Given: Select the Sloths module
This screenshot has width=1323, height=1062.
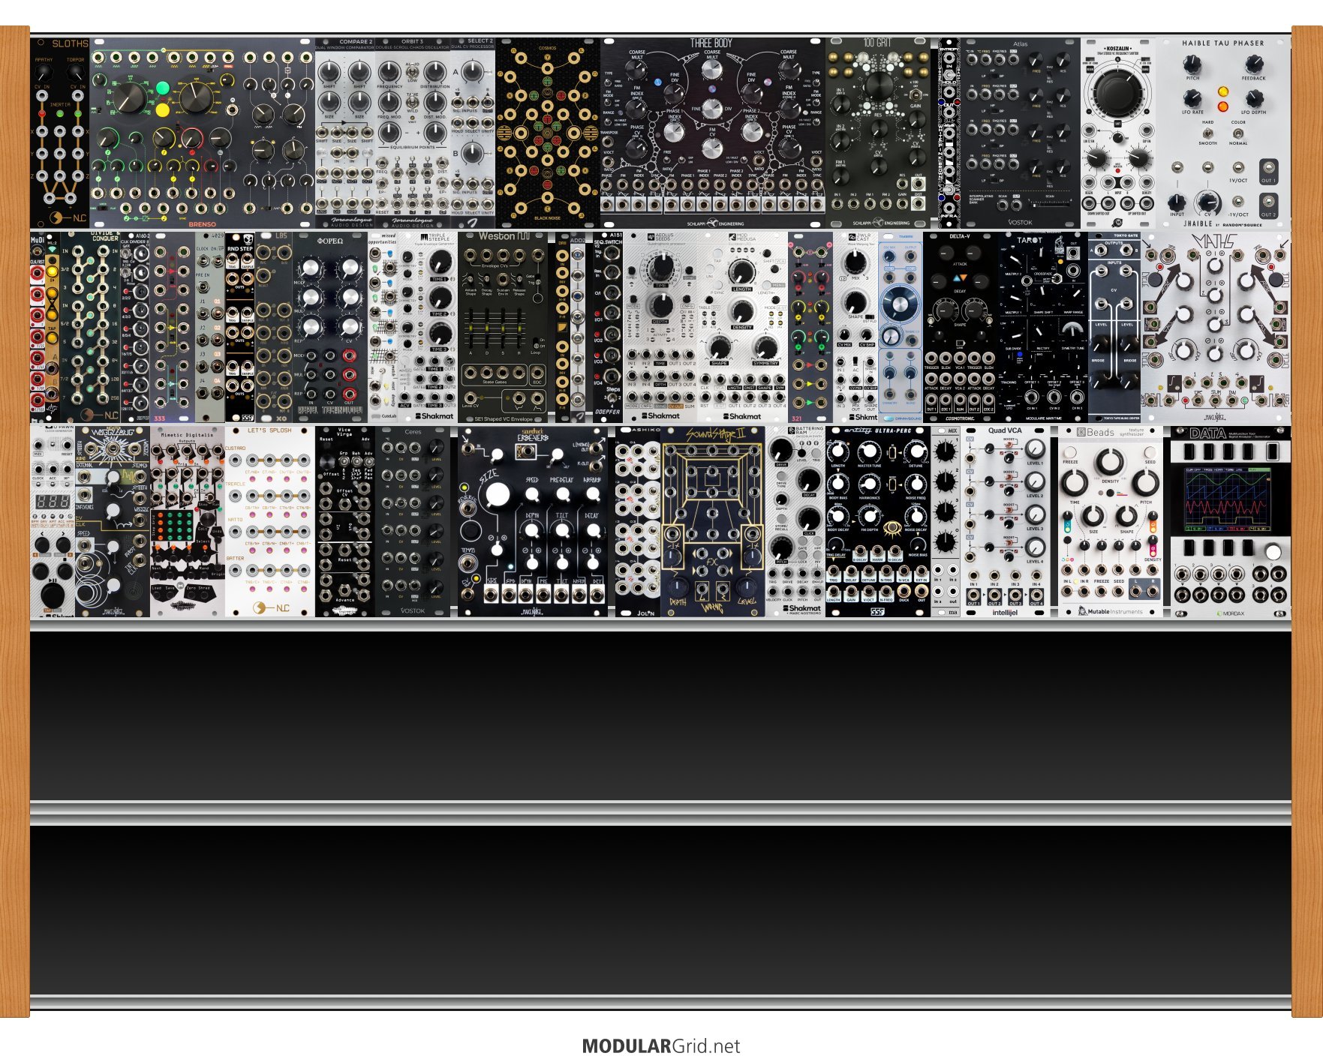Looking at the screenshot, I should pyautogui.click(x=60, y=133).
